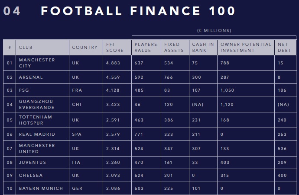The image size is (299, 195).
Task: Click the CASH IN BANK header
Action: [203, 48]
